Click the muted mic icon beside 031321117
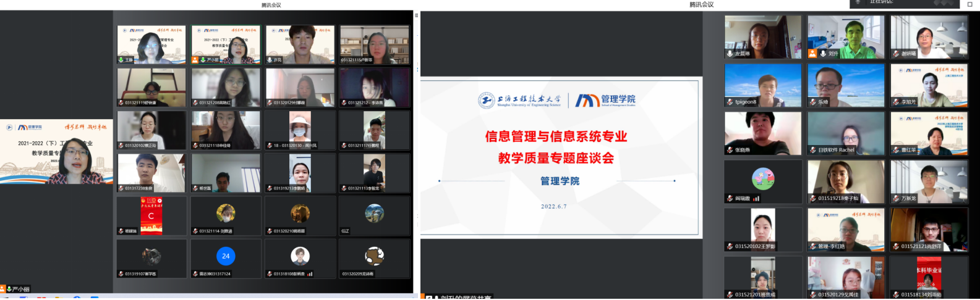This screenshot has width=980, height=300. pyautogui.click(x=344, y=146)
